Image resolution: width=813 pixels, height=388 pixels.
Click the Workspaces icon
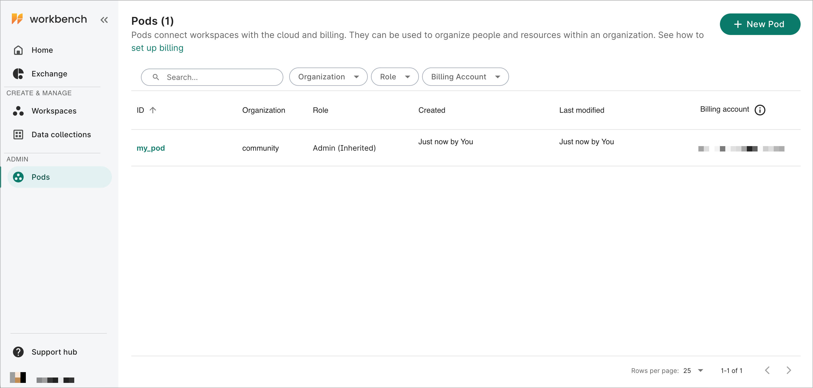click(x=18, y=111)
